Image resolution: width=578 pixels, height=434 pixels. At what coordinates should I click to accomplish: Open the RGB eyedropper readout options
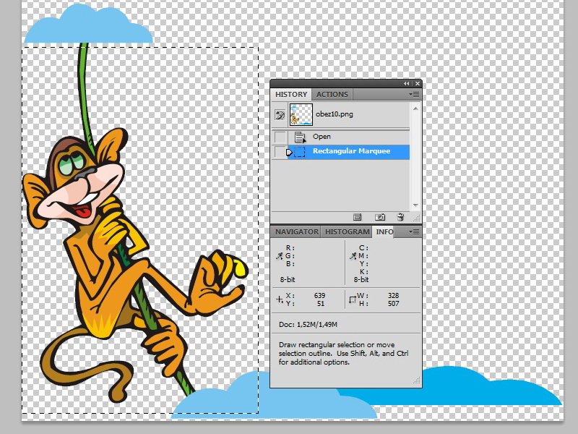(x=280, y=256)
